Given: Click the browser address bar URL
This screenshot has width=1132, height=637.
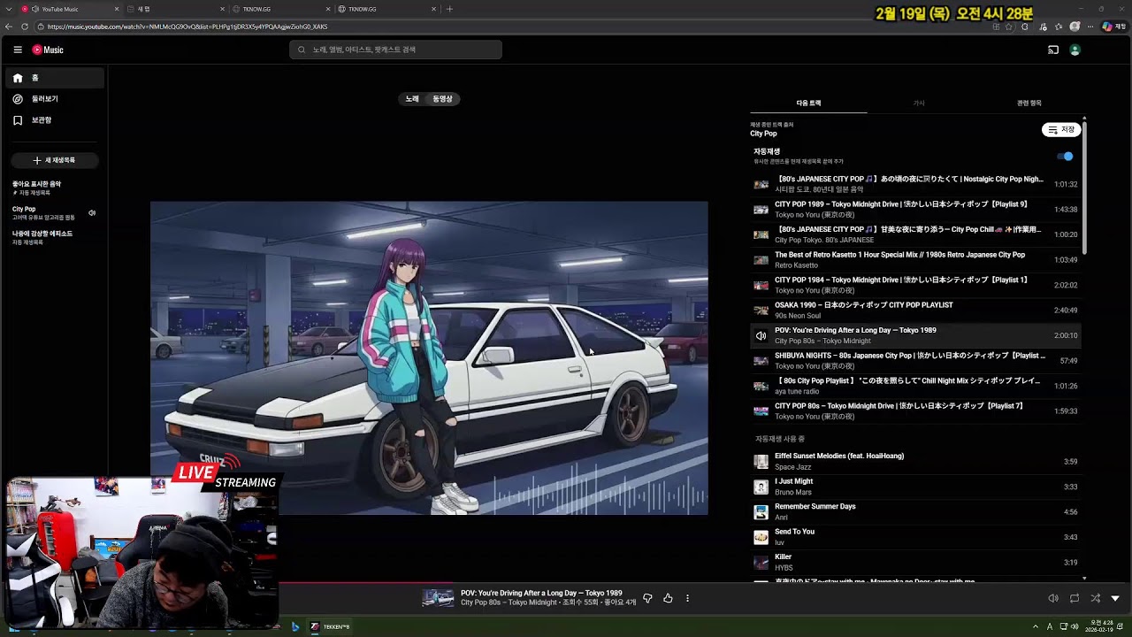Looking at the screenshot, I should (187, 27).
